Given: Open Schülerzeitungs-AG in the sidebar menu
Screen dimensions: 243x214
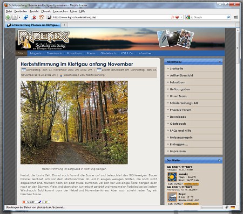Looking at the screenshot, I should pyautogui.click(x=193, y=103).
